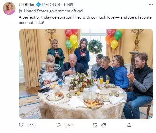The image size is (156, 133).
Task: Open the reply comment icon
Action: [21, 125]
